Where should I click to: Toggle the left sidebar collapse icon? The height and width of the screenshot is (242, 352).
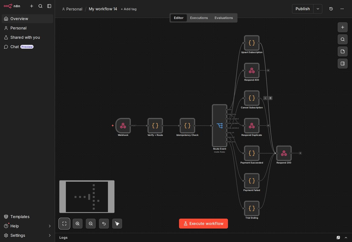[49, 6]
